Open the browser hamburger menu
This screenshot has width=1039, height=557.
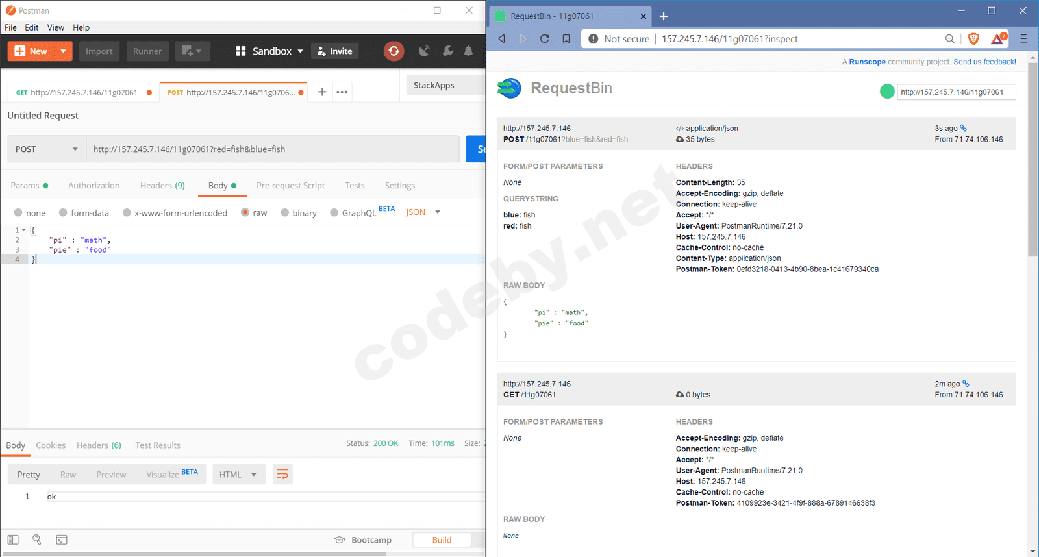click(1023, 39)
